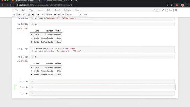Select the last empty code cell
The image size is (190, 107).
102,93
